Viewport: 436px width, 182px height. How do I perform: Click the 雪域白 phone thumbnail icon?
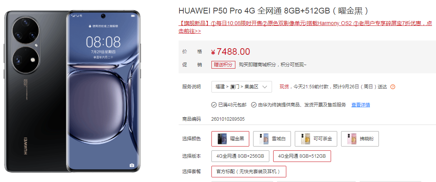[x=263, y=139]
